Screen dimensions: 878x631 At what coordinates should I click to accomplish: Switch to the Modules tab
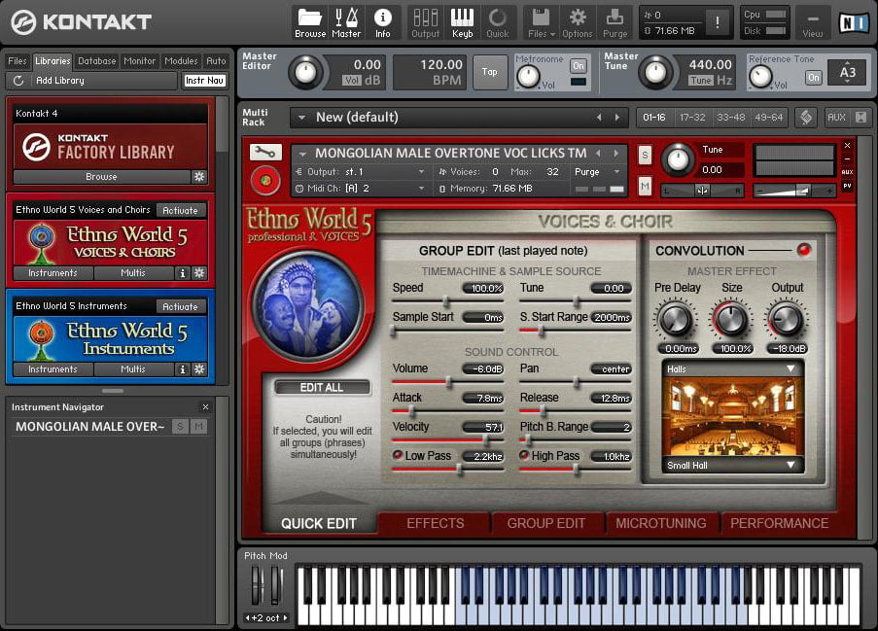[x=181, y=61]
